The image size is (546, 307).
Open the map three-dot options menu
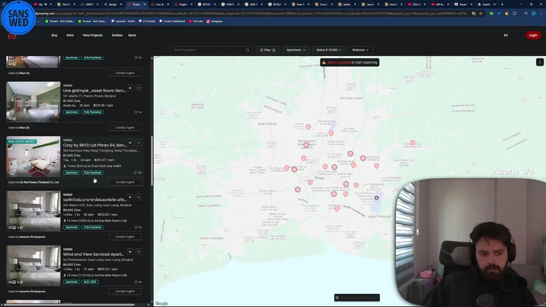(540, 62)
